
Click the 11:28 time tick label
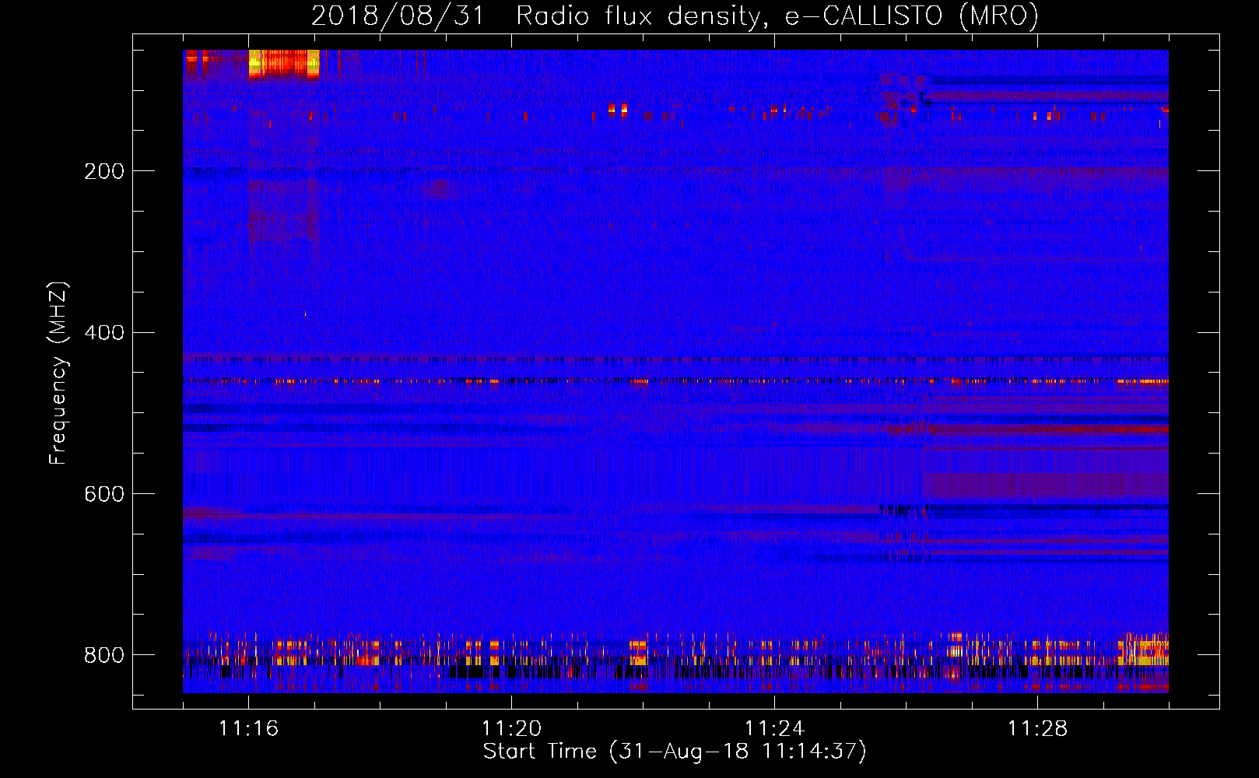point(1037,729)
